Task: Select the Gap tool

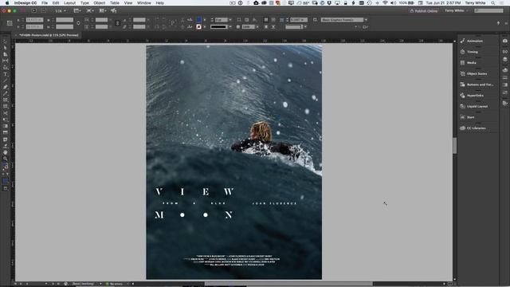Action: [x=6, y=61]
